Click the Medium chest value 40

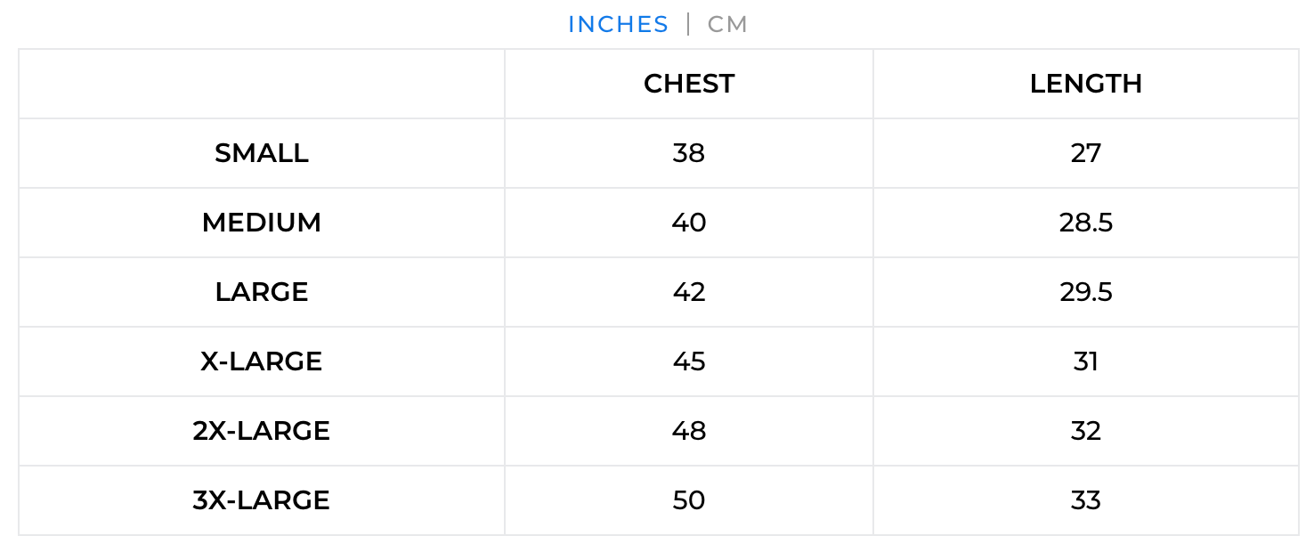(689, 223)
